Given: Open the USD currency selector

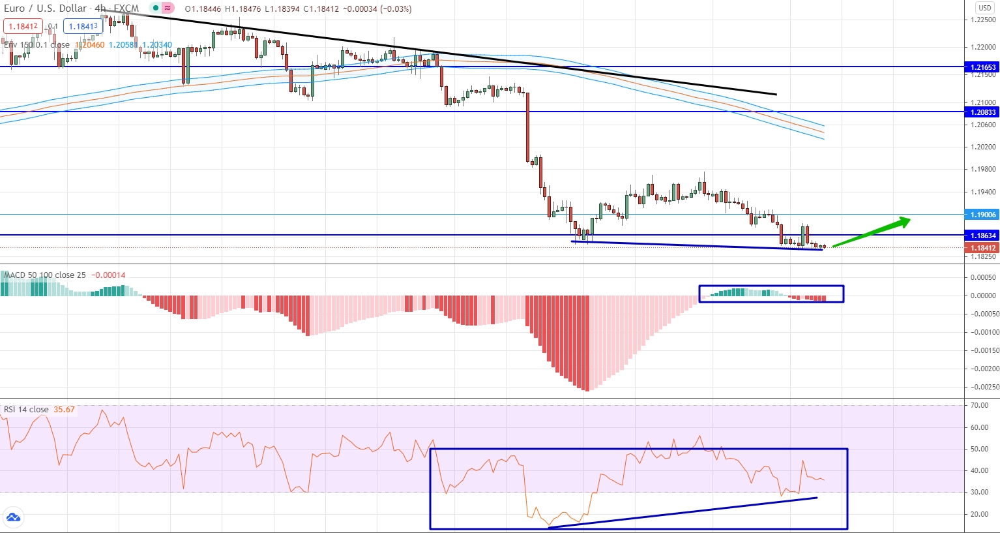Looking at the screenshot, I should (x=984, y=8).
